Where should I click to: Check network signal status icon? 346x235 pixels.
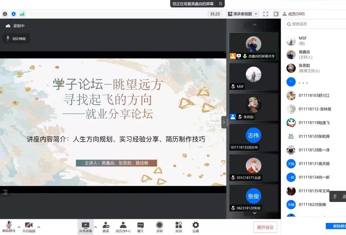[22, 14]
